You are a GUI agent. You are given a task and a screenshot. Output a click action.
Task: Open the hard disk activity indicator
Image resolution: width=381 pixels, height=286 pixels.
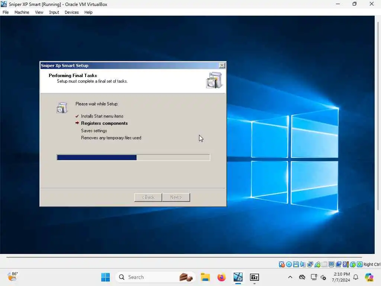coord(282,264)
